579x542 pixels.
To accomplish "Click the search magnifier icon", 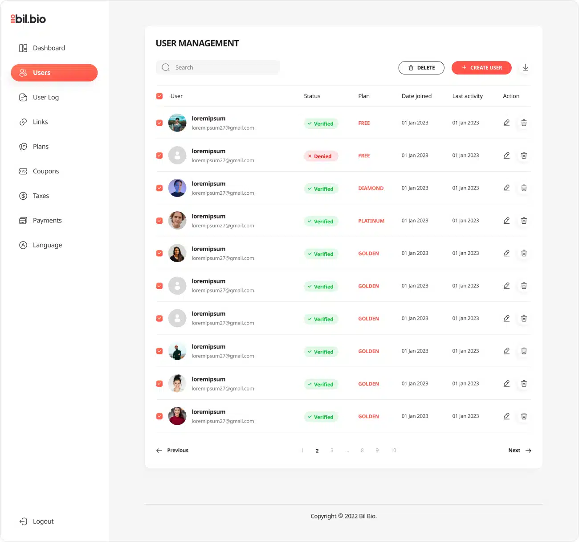I will (166, 68).
